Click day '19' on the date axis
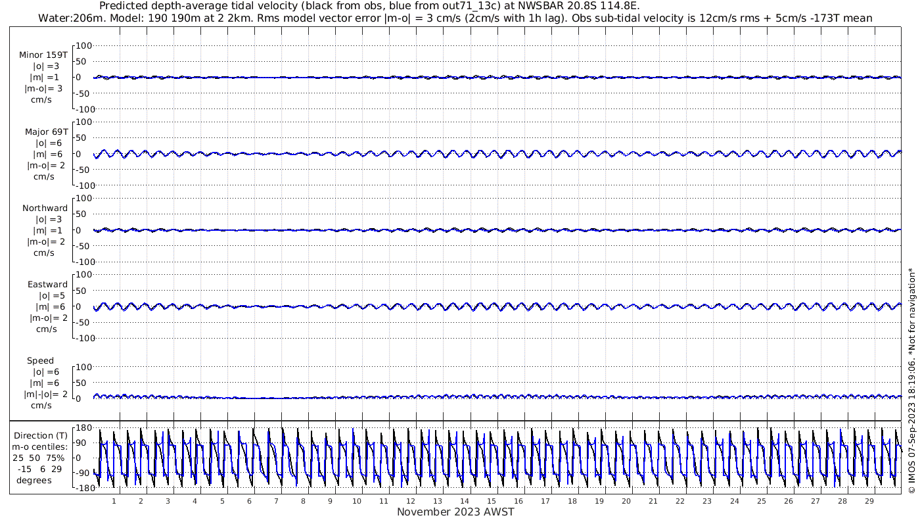 [599, 501]
